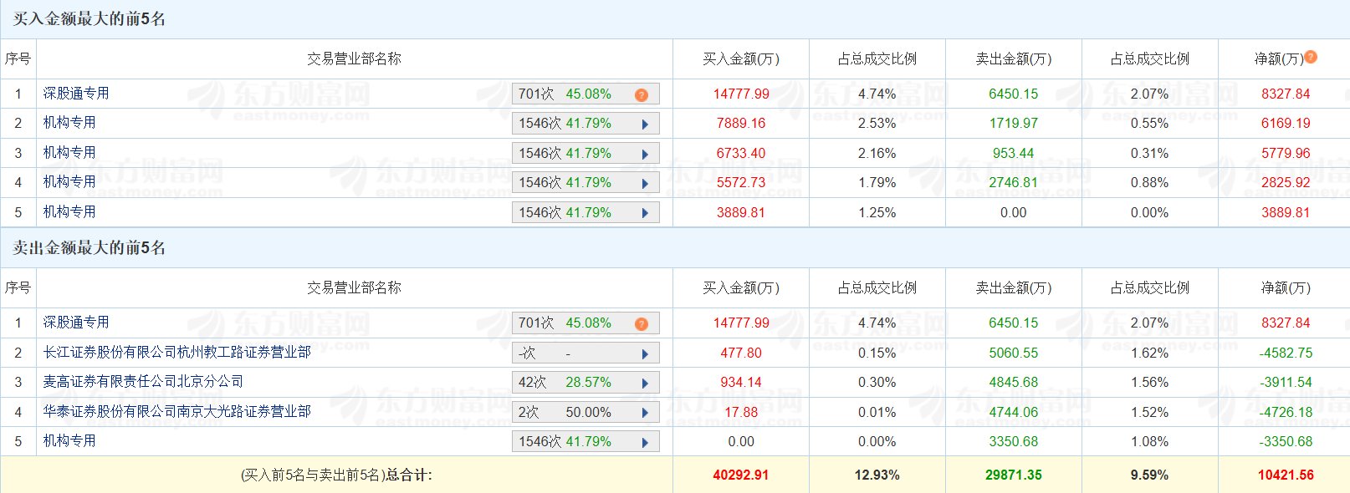The image size is (1350, 493).
Task: Click sell amount 953.44
Action: tap(1014, 153)
